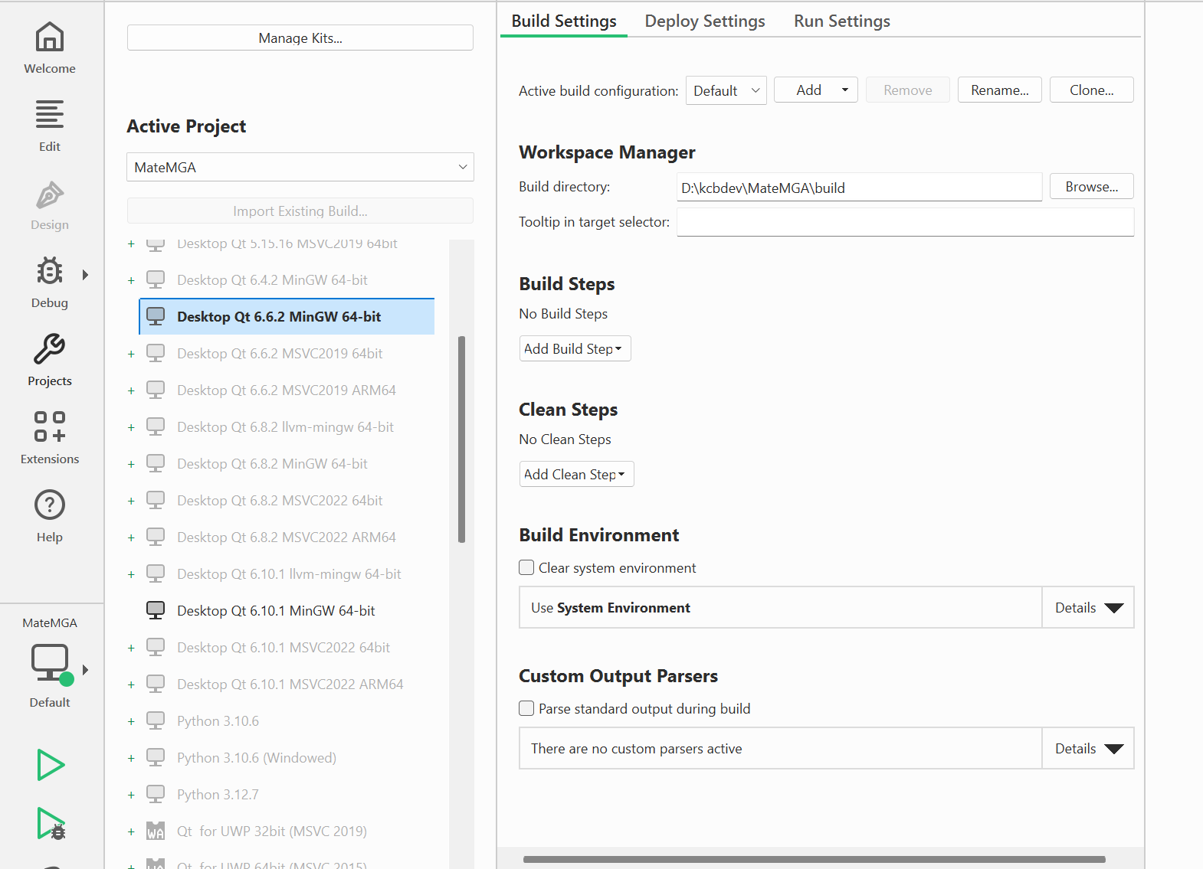The image size is (1203, 869).
Task: Switch to Edit mode
Action: (x=50, y=126)
